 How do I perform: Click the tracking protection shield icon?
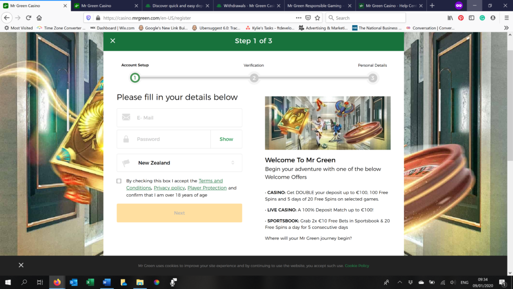click(88, 18)
